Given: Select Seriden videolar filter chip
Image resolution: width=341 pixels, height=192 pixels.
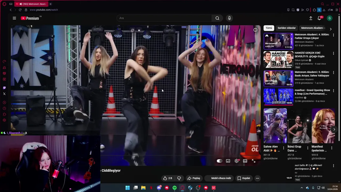Looking at the screenshot, I should point(287,28).
